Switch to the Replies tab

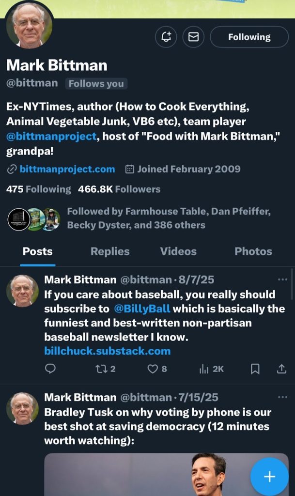(x=110, y=251)
